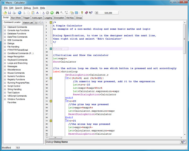Collapse the comment block at line 1
189x151 pixels.
click(x=51, y=22)
